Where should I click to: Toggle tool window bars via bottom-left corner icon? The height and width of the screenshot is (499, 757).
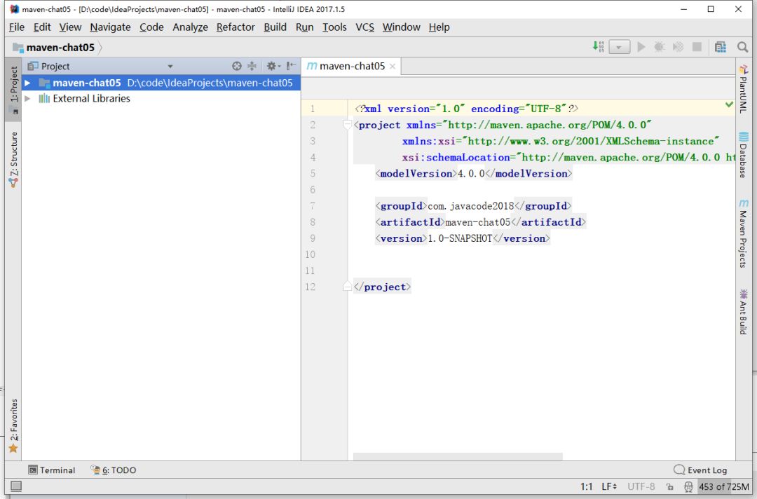(x=15, y=486)
